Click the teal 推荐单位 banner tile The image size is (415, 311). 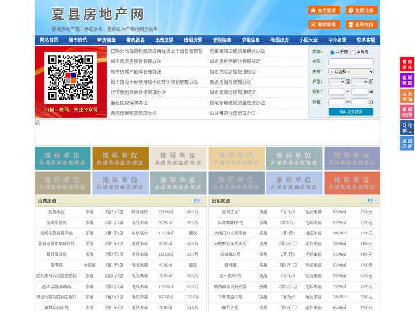(x=62, y=158)
